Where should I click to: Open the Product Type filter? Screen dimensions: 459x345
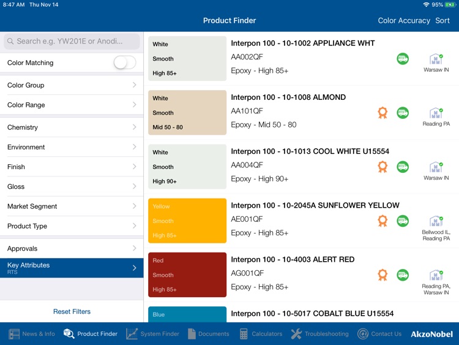point(72,226)
